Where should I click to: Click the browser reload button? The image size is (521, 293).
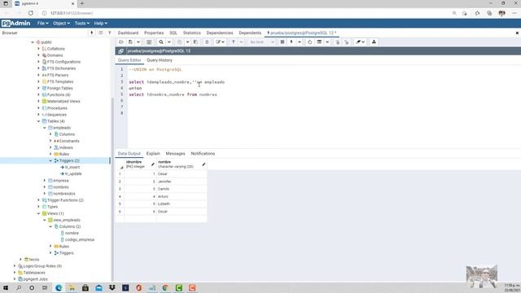31,13
